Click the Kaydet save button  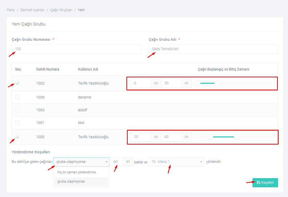265,183
